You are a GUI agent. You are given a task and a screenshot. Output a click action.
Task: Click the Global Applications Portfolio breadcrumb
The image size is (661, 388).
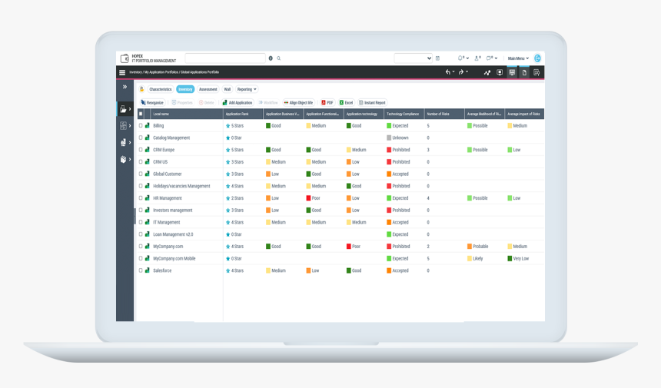[x=200, y=72]
